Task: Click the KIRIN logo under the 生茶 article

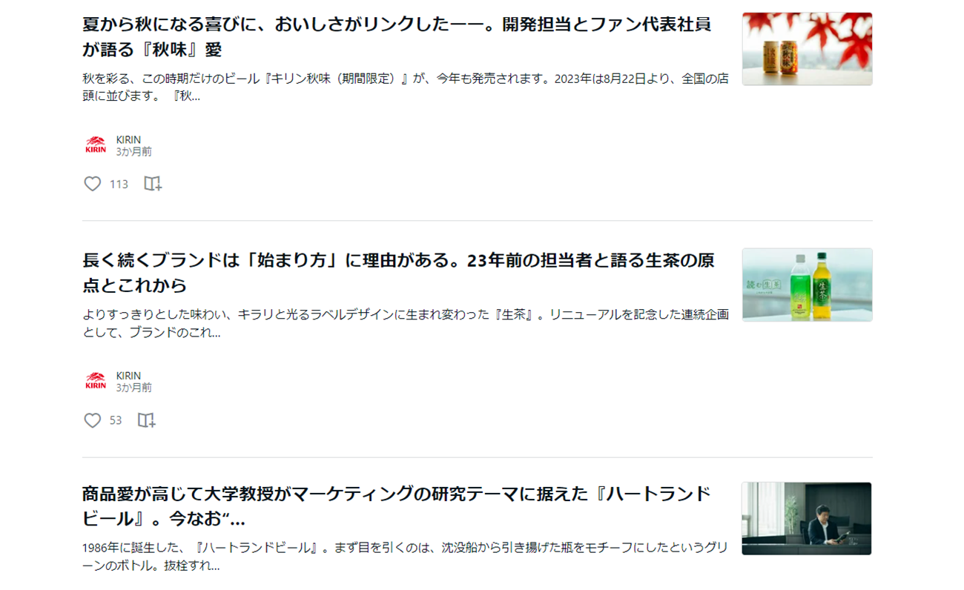Action: point(96,382)
